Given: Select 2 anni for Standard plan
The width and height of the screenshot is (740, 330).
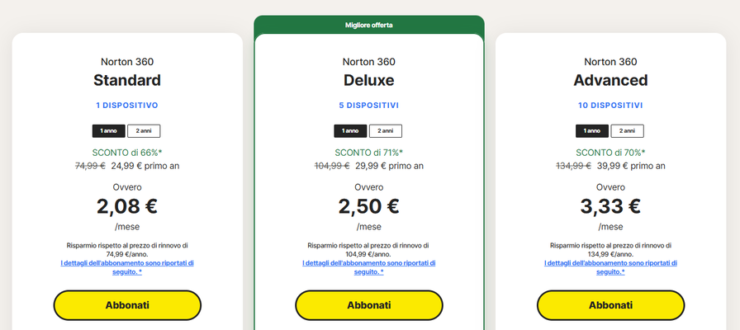Looking at the screenshot, I should tap(144, 130).
